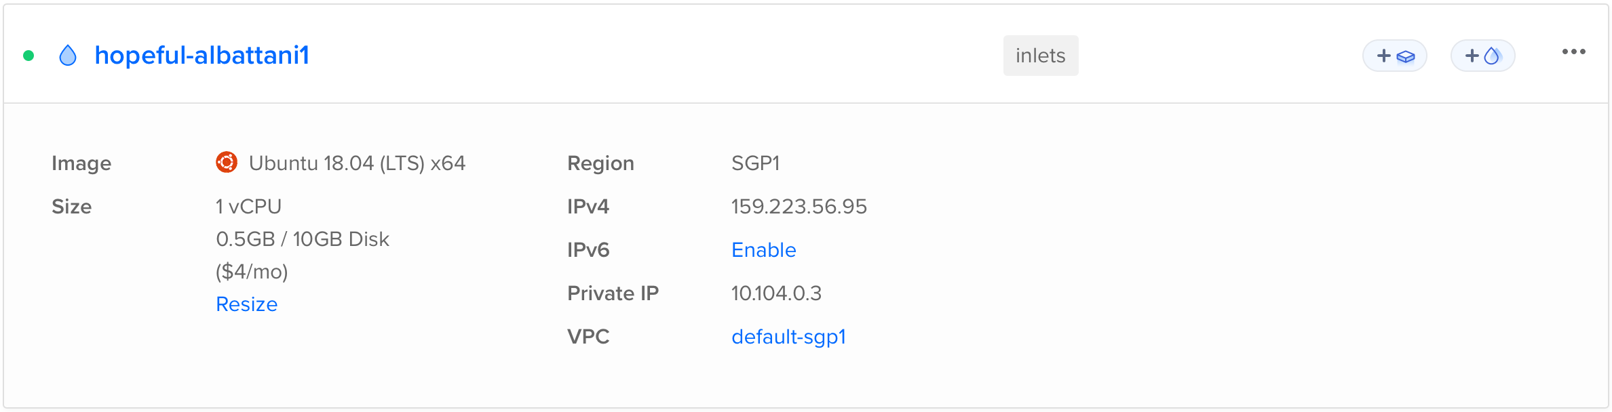Click the box-shaped volume icon
The image size is (1612, 412).
coord(1405,56)
